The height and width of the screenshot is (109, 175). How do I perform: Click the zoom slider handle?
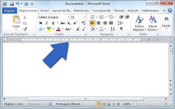click(150, 104)
